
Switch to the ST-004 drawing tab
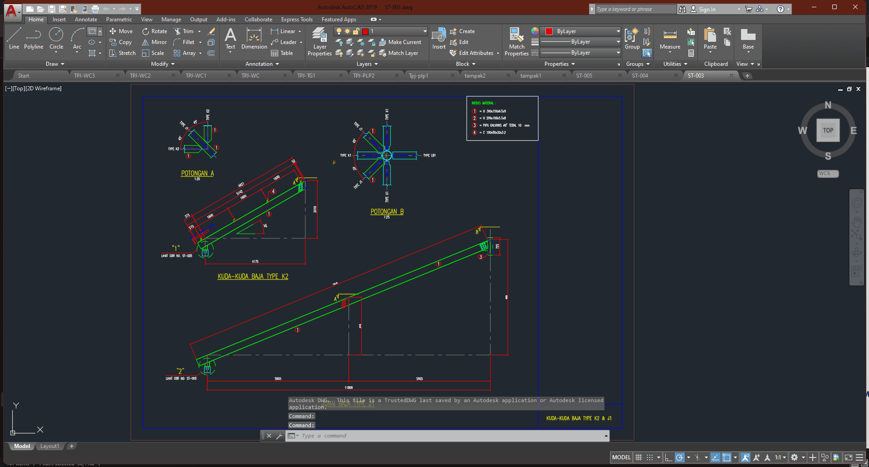pyautogui.click(x=640, y=76)
